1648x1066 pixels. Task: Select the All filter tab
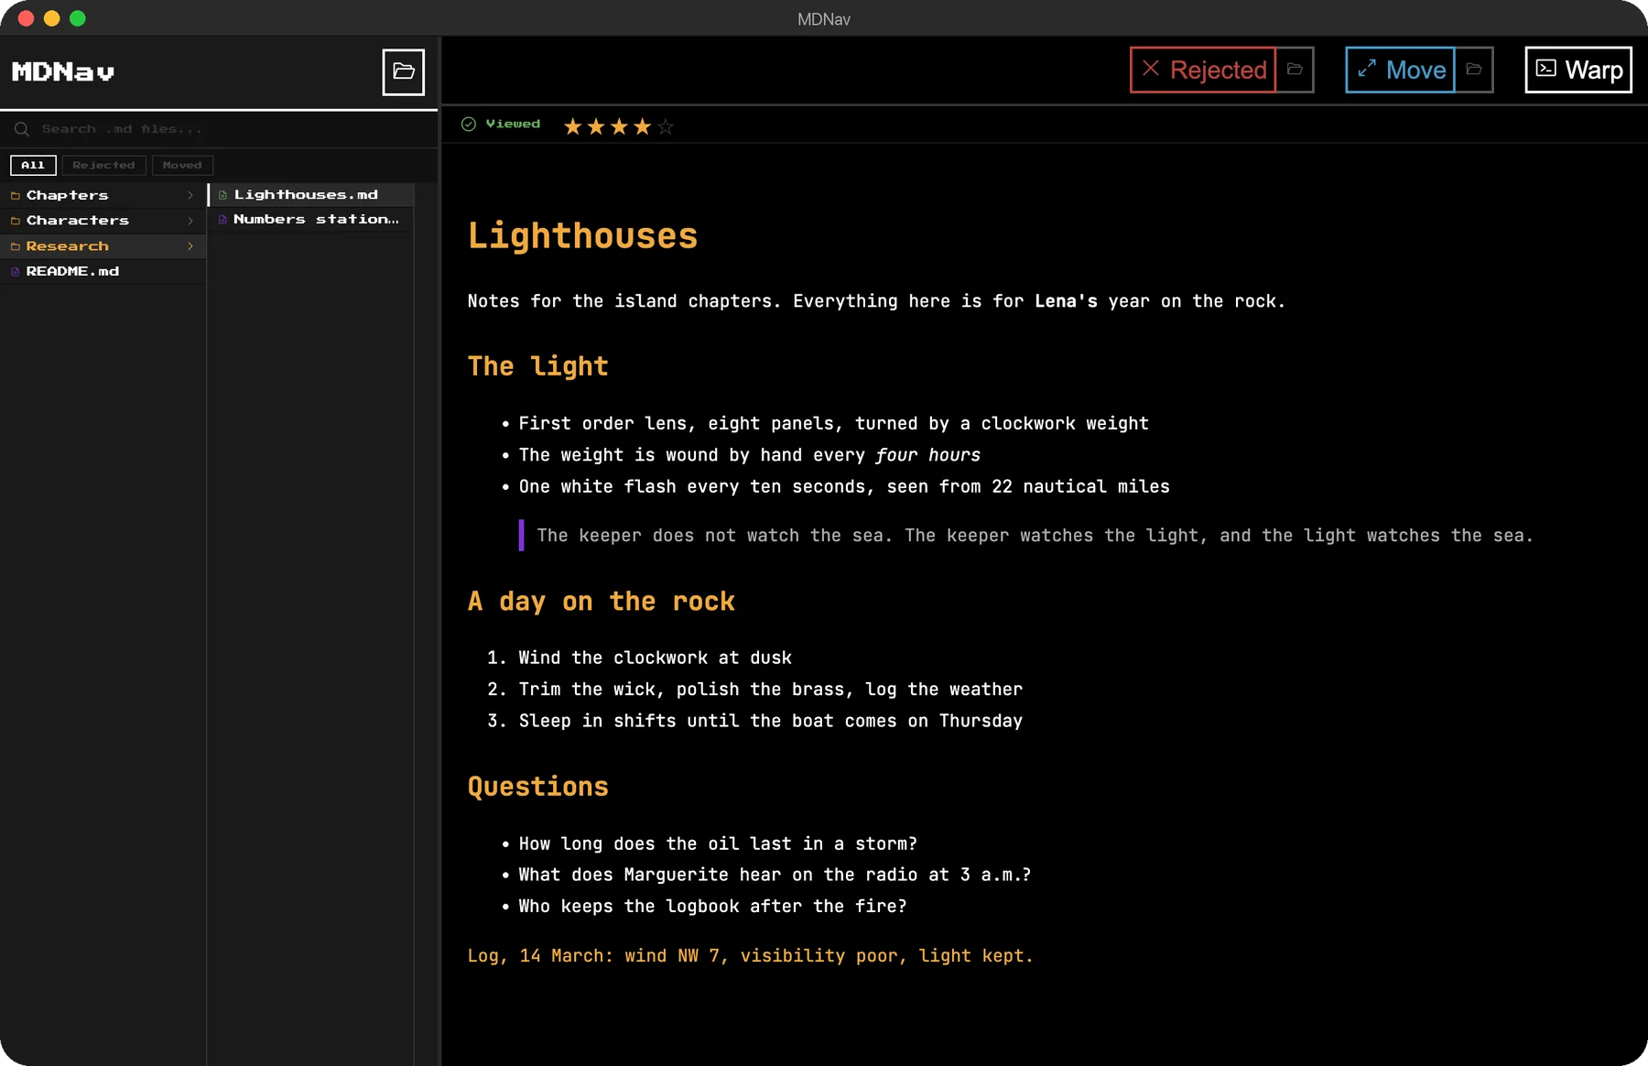click(33, 165)
